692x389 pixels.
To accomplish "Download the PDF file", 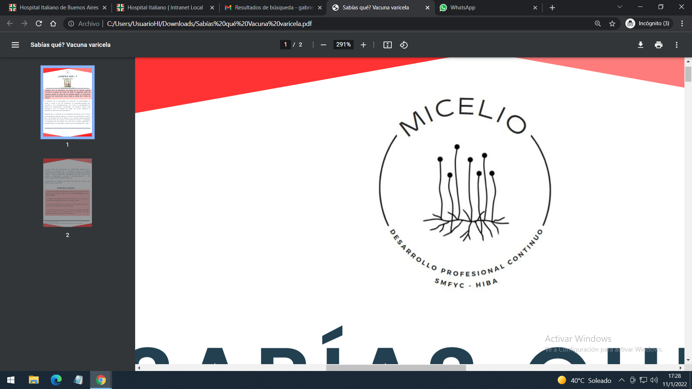I will [x=640, y=45].
